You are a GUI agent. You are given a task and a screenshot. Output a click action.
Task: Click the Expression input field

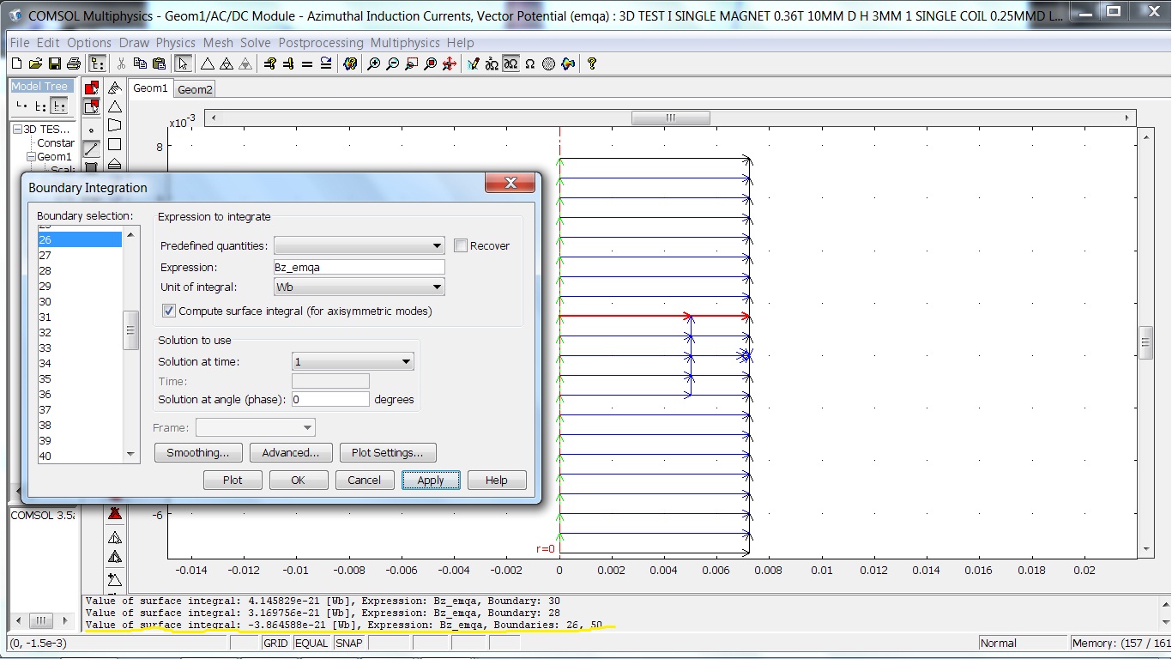(359, 268)
